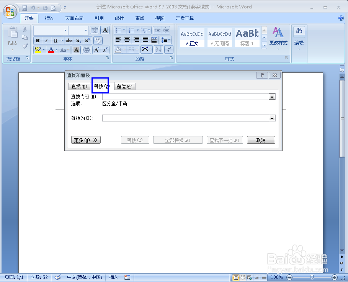Toggle Bold formatting
This screenshot has height=282, width=348.
click(38, 40)
